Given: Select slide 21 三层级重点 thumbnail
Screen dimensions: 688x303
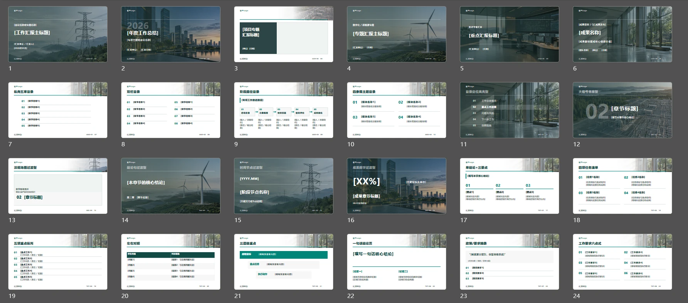Looking at the screenshot, I should 284,262.
